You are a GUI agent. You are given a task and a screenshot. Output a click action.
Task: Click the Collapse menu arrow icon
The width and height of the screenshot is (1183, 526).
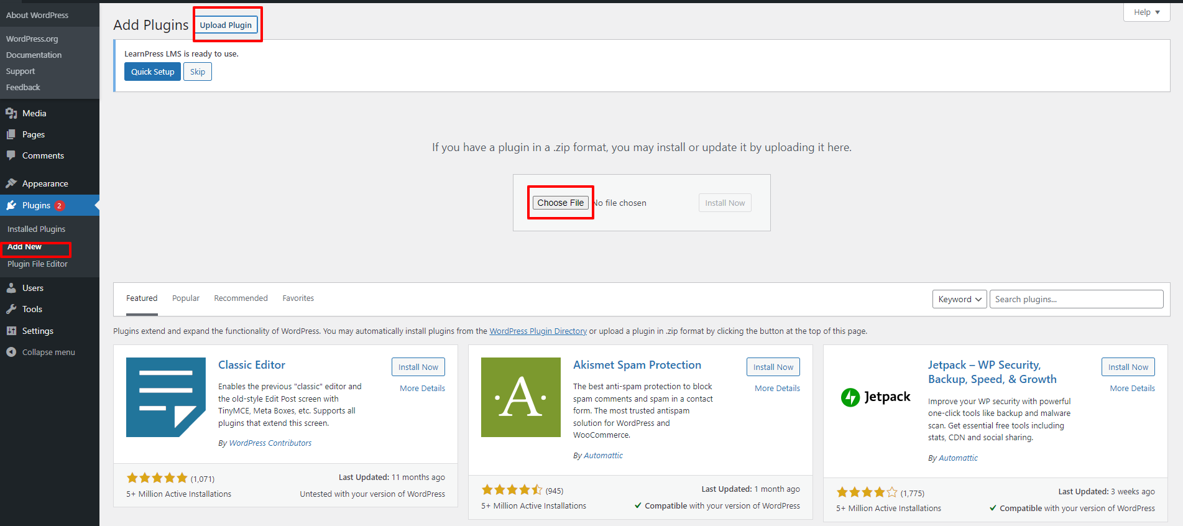pyautogui.click(x=11, y=352)
